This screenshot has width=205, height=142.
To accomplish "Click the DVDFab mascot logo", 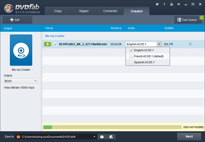I will [x=9, y=9].
